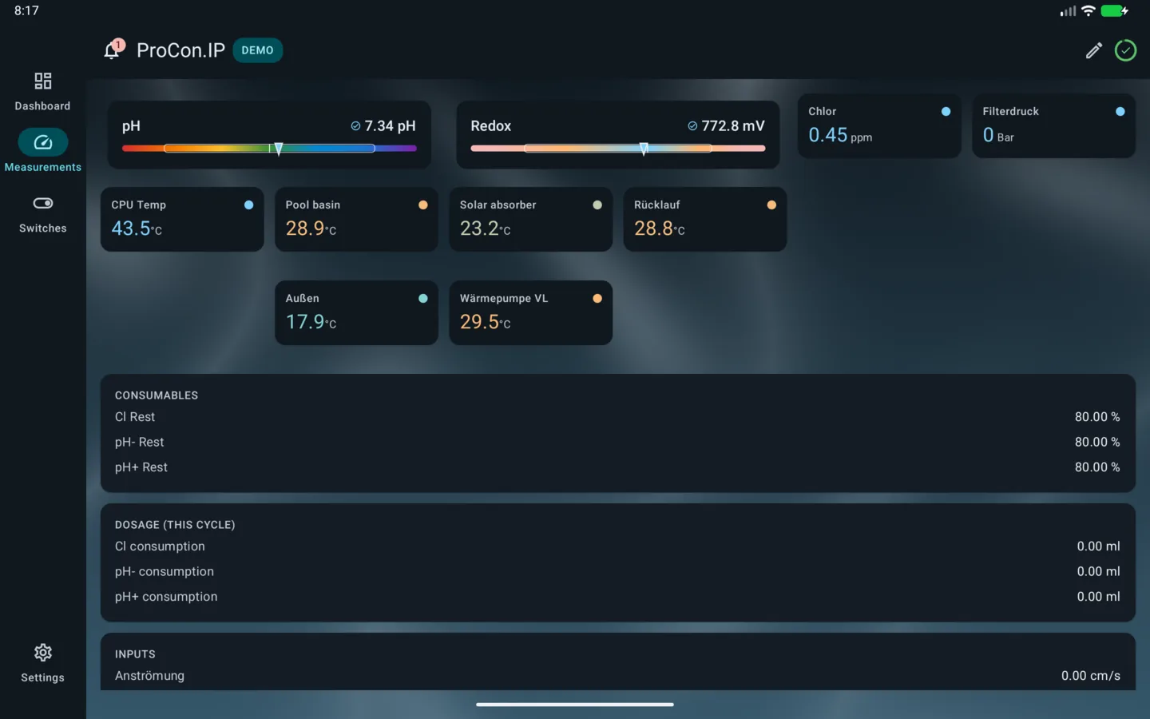Open the Switches toggle icon
The width and height of the screenshot is (1150, 719).
(x=43, y=203)
